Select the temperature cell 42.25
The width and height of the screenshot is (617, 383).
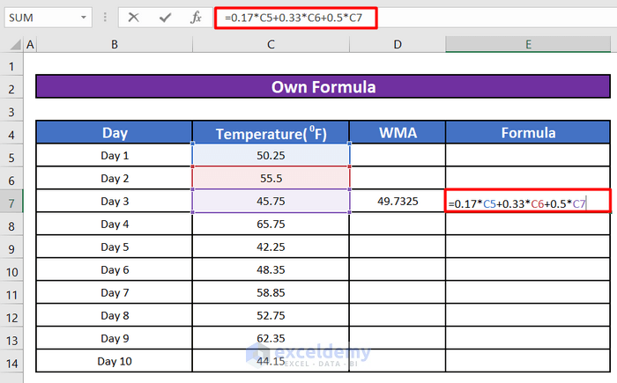[x=271, y=247]
